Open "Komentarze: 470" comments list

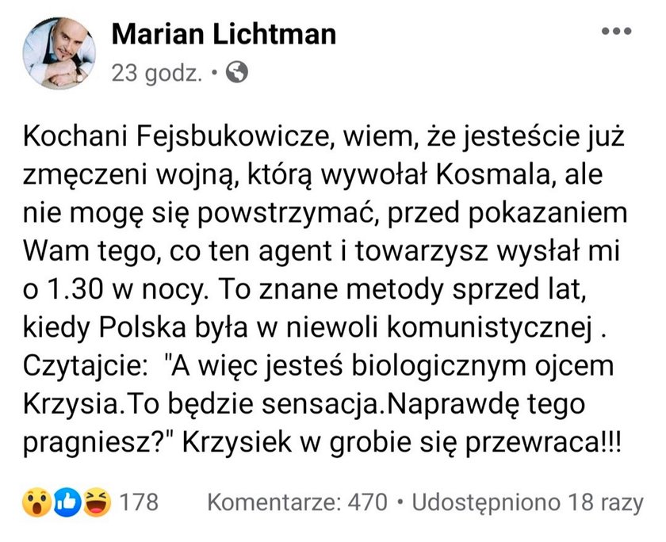pyautogui.click(x=297, y=502)
